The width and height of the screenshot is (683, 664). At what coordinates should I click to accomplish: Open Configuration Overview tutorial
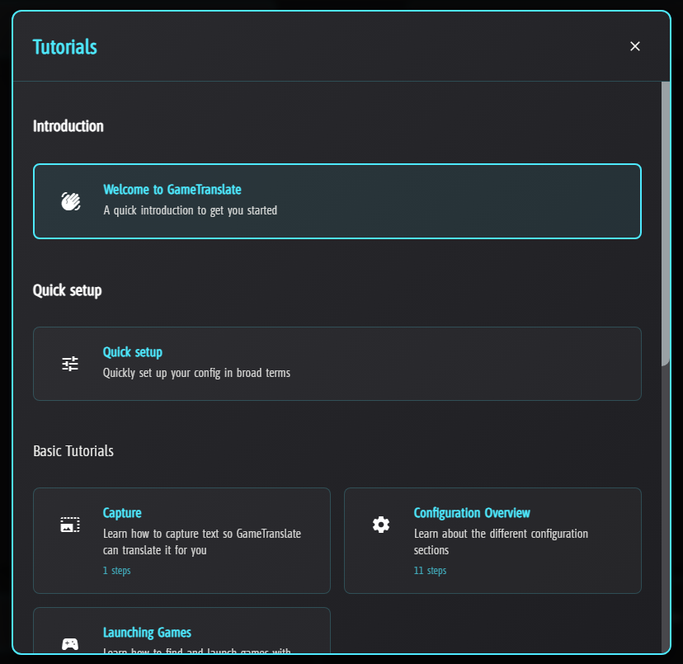point(472,513)
